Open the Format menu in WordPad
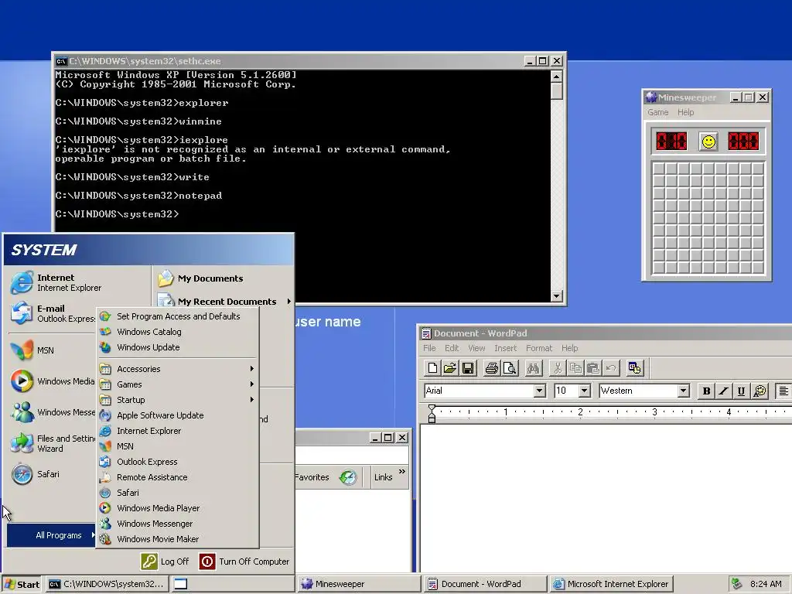 (539, 348)
